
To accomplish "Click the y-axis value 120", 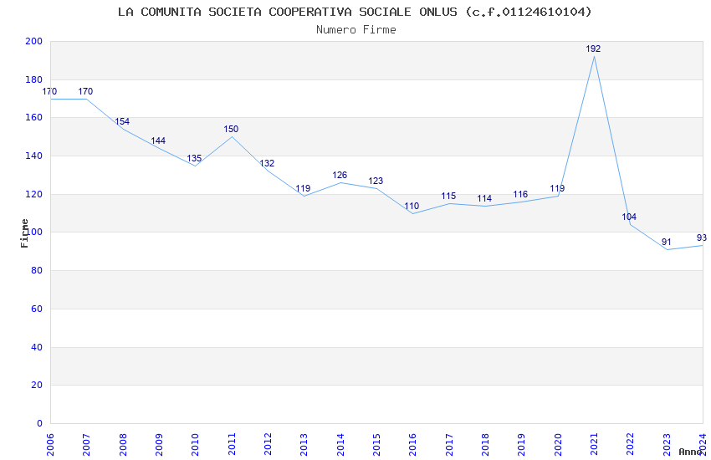I will click(33, 194).
